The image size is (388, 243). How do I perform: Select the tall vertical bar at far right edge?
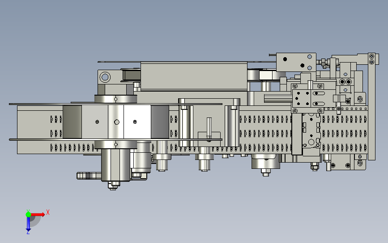371,106
